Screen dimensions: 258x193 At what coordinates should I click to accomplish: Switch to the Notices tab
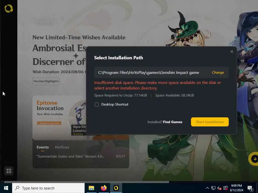tap(62, 147)
